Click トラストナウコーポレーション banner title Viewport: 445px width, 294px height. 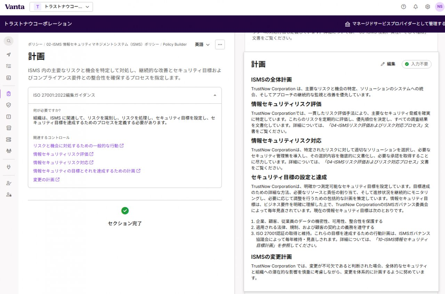click(38, 24)
